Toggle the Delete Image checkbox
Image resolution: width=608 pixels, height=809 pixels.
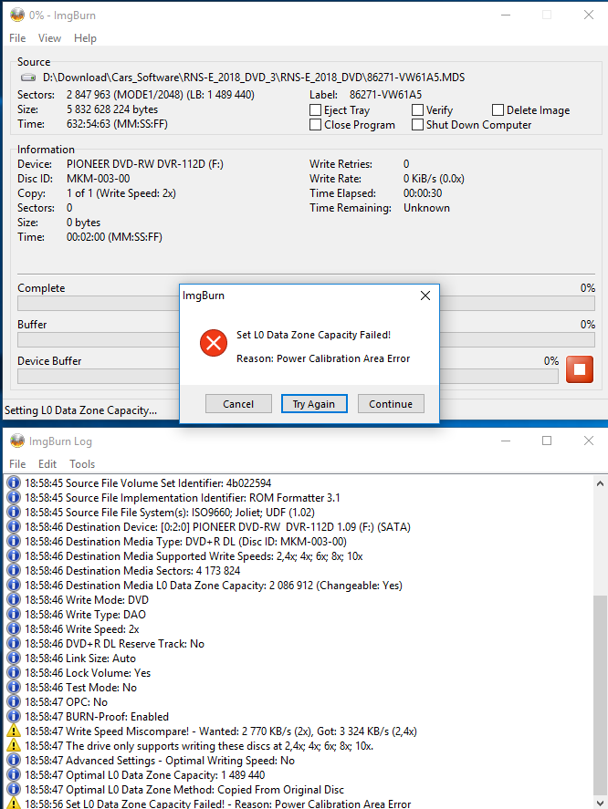click(x=498, y=109)
